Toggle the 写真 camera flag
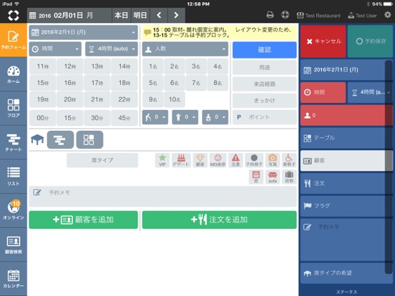Screen dimensions: 395x296 273,160
